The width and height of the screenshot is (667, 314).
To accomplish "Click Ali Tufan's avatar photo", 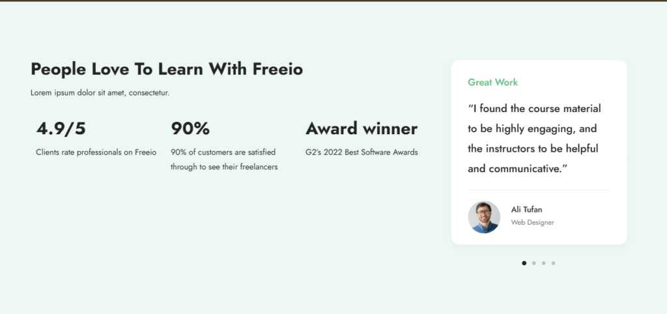I will tap(484, 217).
